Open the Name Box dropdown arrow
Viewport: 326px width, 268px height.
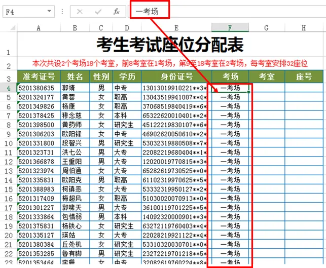click(49, 11)
